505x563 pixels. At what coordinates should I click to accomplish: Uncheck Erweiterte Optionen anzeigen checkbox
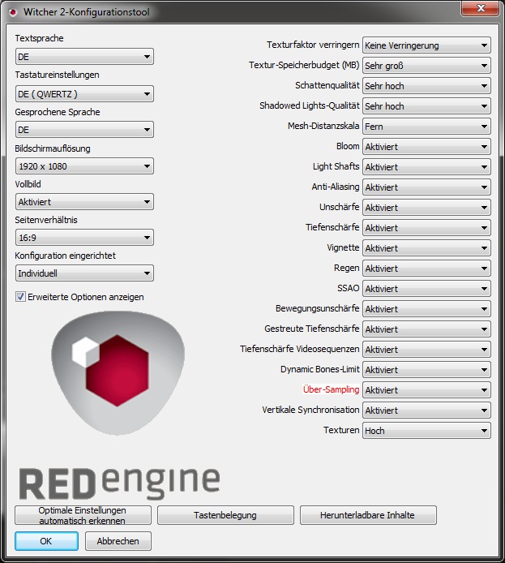pyautogui.click(x=20, y=297)
